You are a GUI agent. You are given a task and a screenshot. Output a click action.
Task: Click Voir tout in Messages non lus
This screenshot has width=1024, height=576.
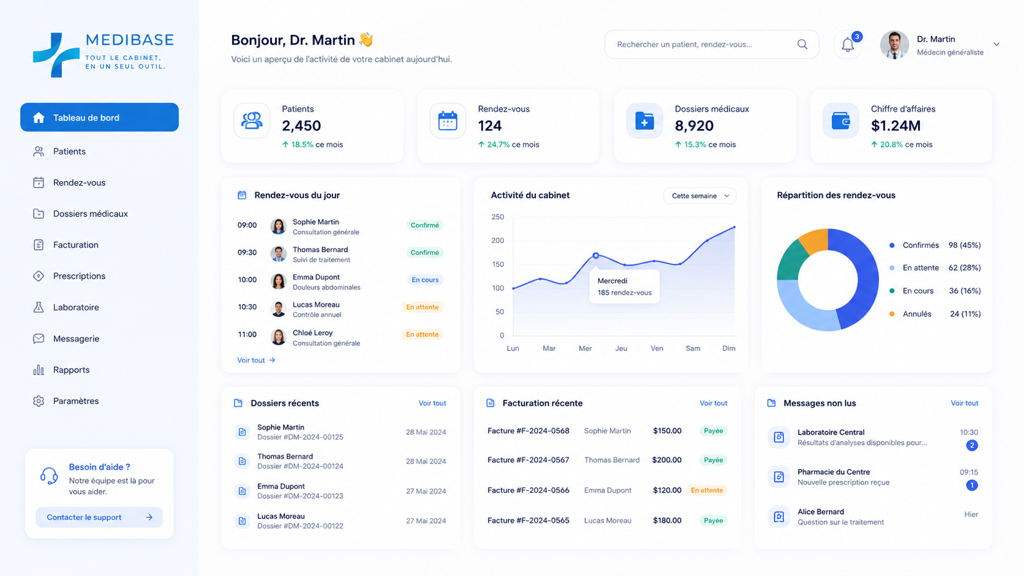pyautogui.click(x=965, y=403)
